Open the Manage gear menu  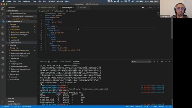tap(3, 102)
